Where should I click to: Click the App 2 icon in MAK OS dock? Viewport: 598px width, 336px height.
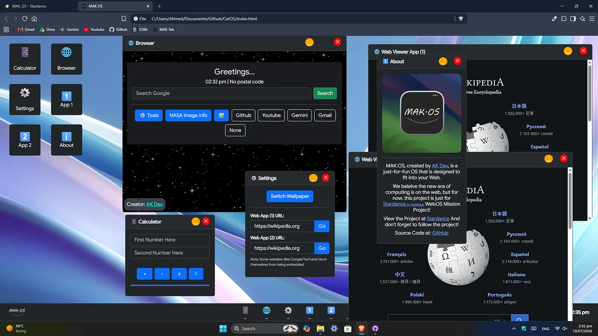(331, 310)
